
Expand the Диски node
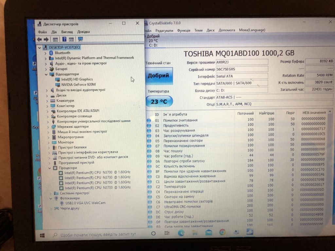[x=47, y=96]
